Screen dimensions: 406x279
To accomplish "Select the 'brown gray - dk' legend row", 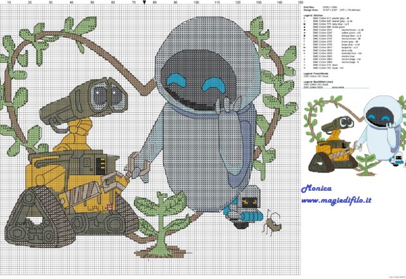I will pyautogui.click(x=331, y=42).
